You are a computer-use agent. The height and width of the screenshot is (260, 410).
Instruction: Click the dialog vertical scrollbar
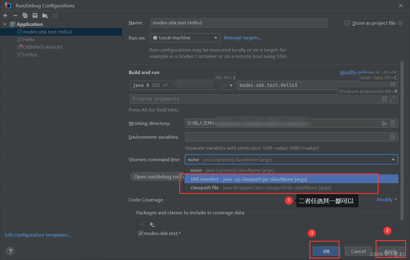pos(402,140)
